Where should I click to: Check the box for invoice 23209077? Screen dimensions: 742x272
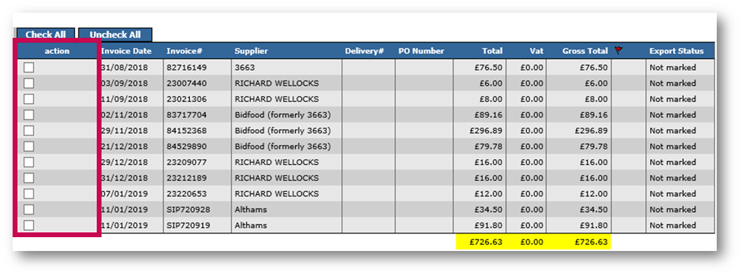pyautogui.click(x=29, y=162)
